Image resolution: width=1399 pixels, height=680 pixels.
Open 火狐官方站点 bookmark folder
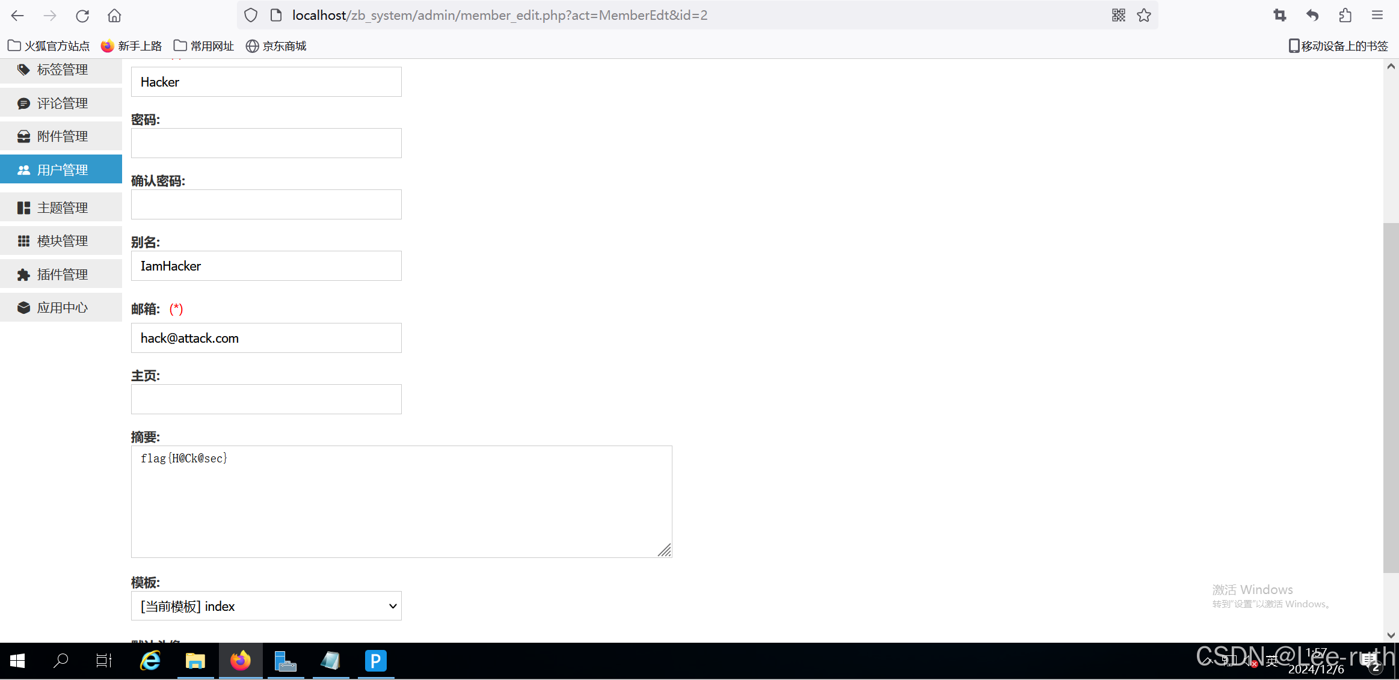click(49, 46)
